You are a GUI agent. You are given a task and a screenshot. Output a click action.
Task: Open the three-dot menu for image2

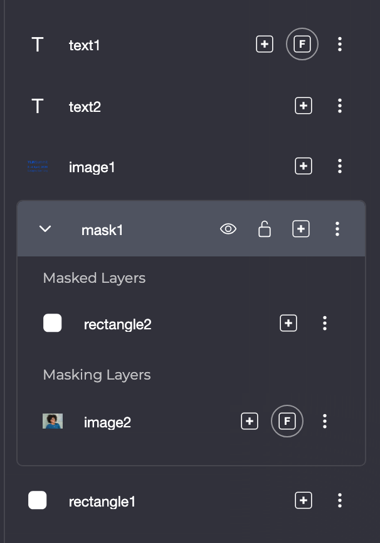point(325,421)
